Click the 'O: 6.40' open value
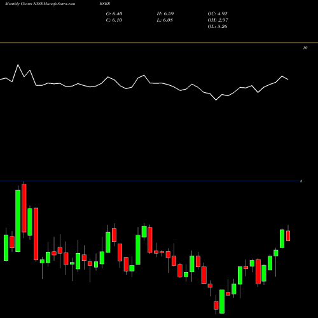The image size is (318, 318). (114, 14)
